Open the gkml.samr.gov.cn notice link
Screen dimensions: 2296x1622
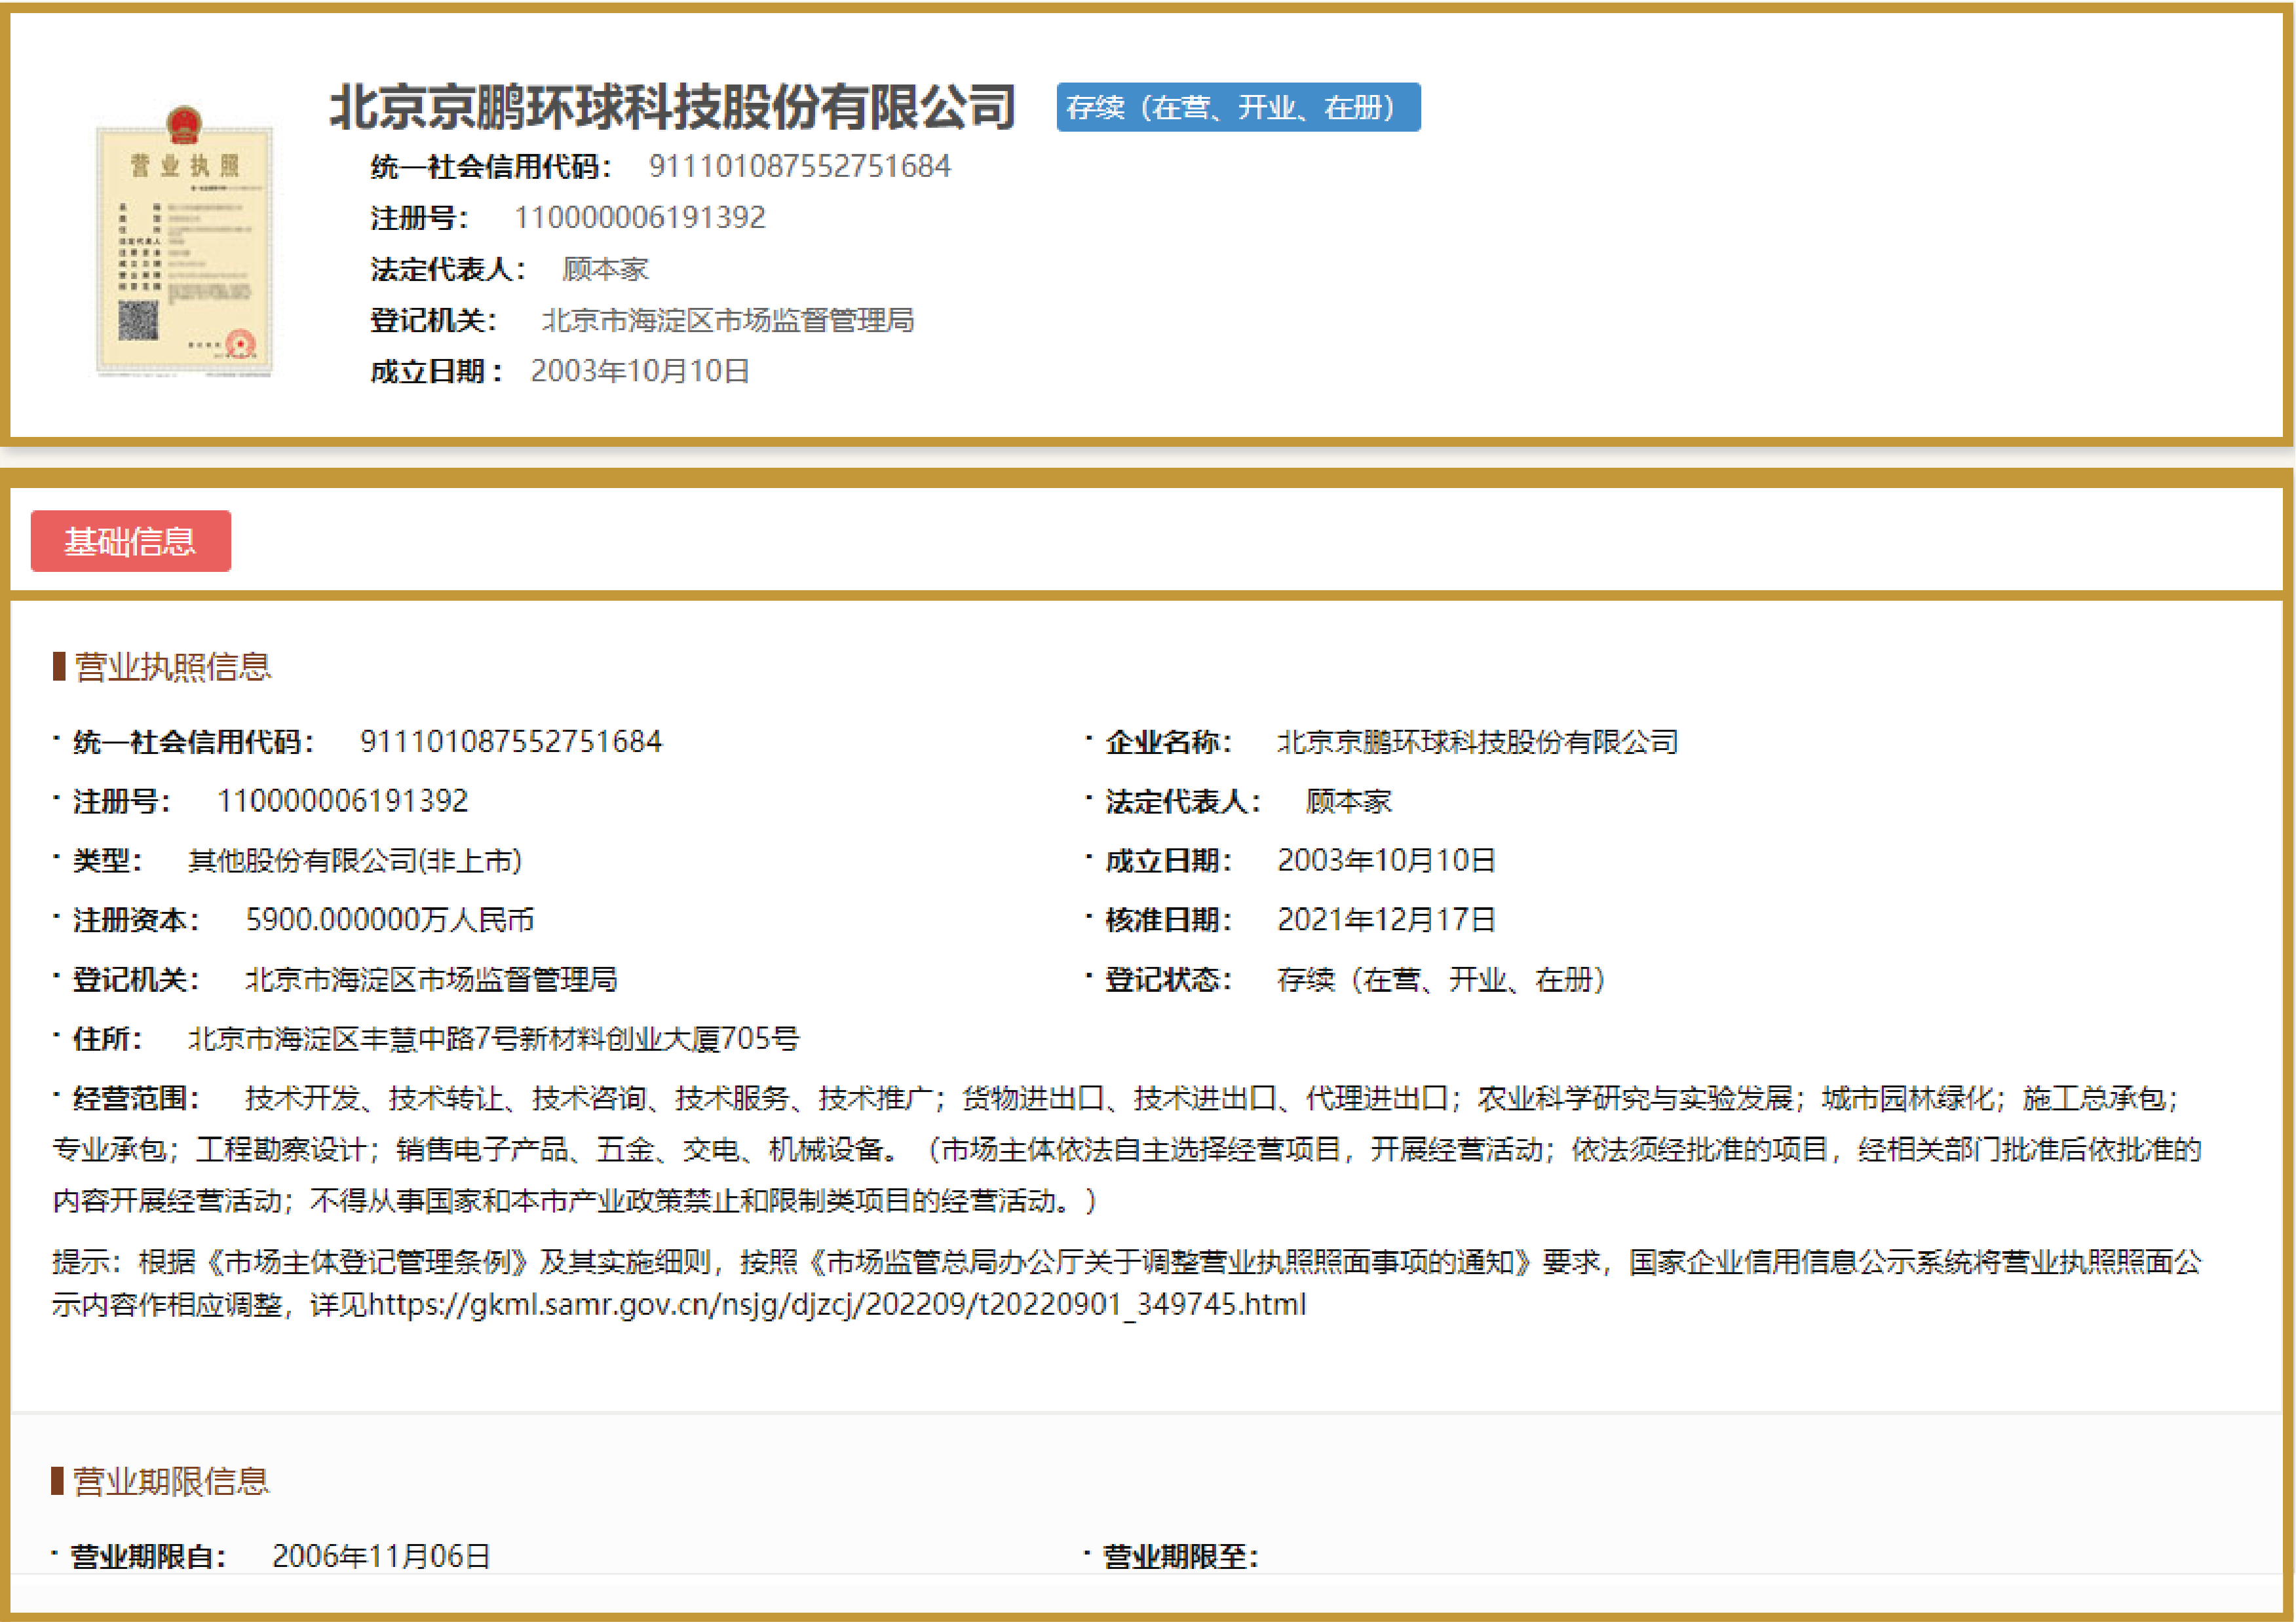(837, 1304)
